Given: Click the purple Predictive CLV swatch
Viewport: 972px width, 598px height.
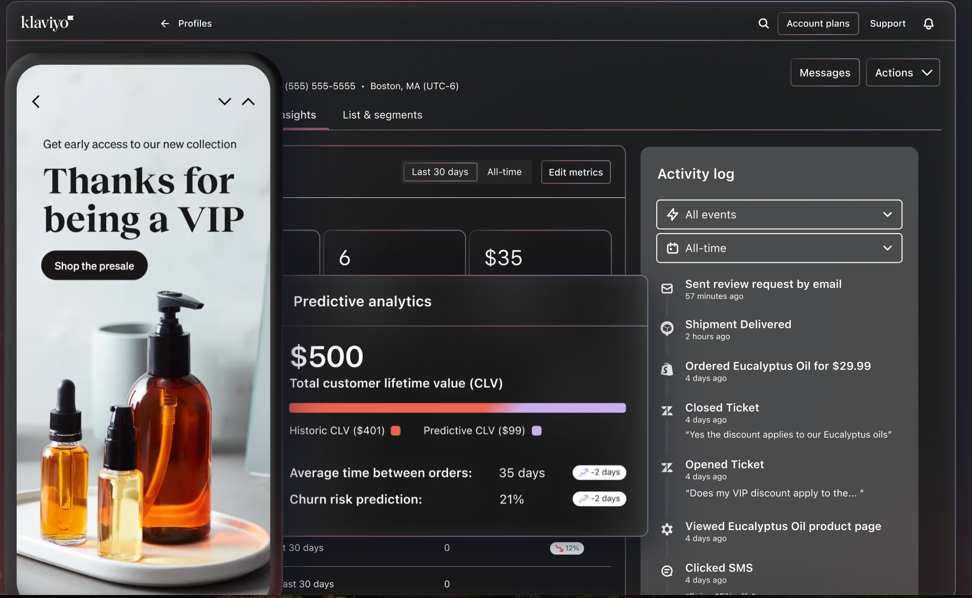Looking at the screenshot, I should pos(537,431).
